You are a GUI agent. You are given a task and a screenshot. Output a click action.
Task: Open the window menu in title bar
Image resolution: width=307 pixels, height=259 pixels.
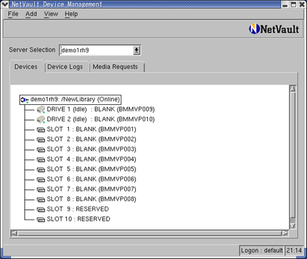5,4
